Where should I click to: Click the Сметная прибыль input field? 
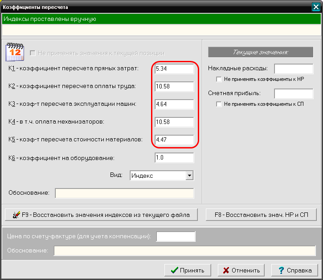click(x=294, y=93)
